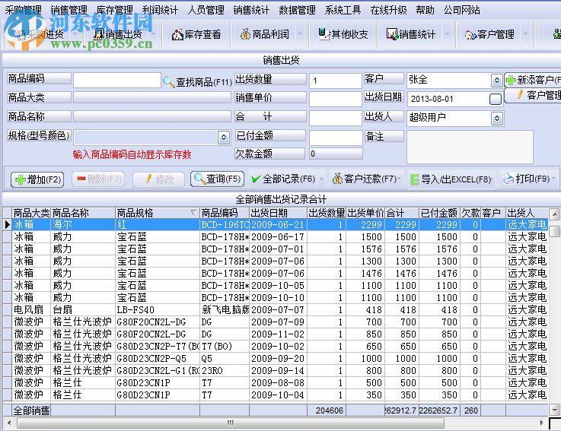Click the table's vertical scrollbar up arrow

(x=555, y=214)
